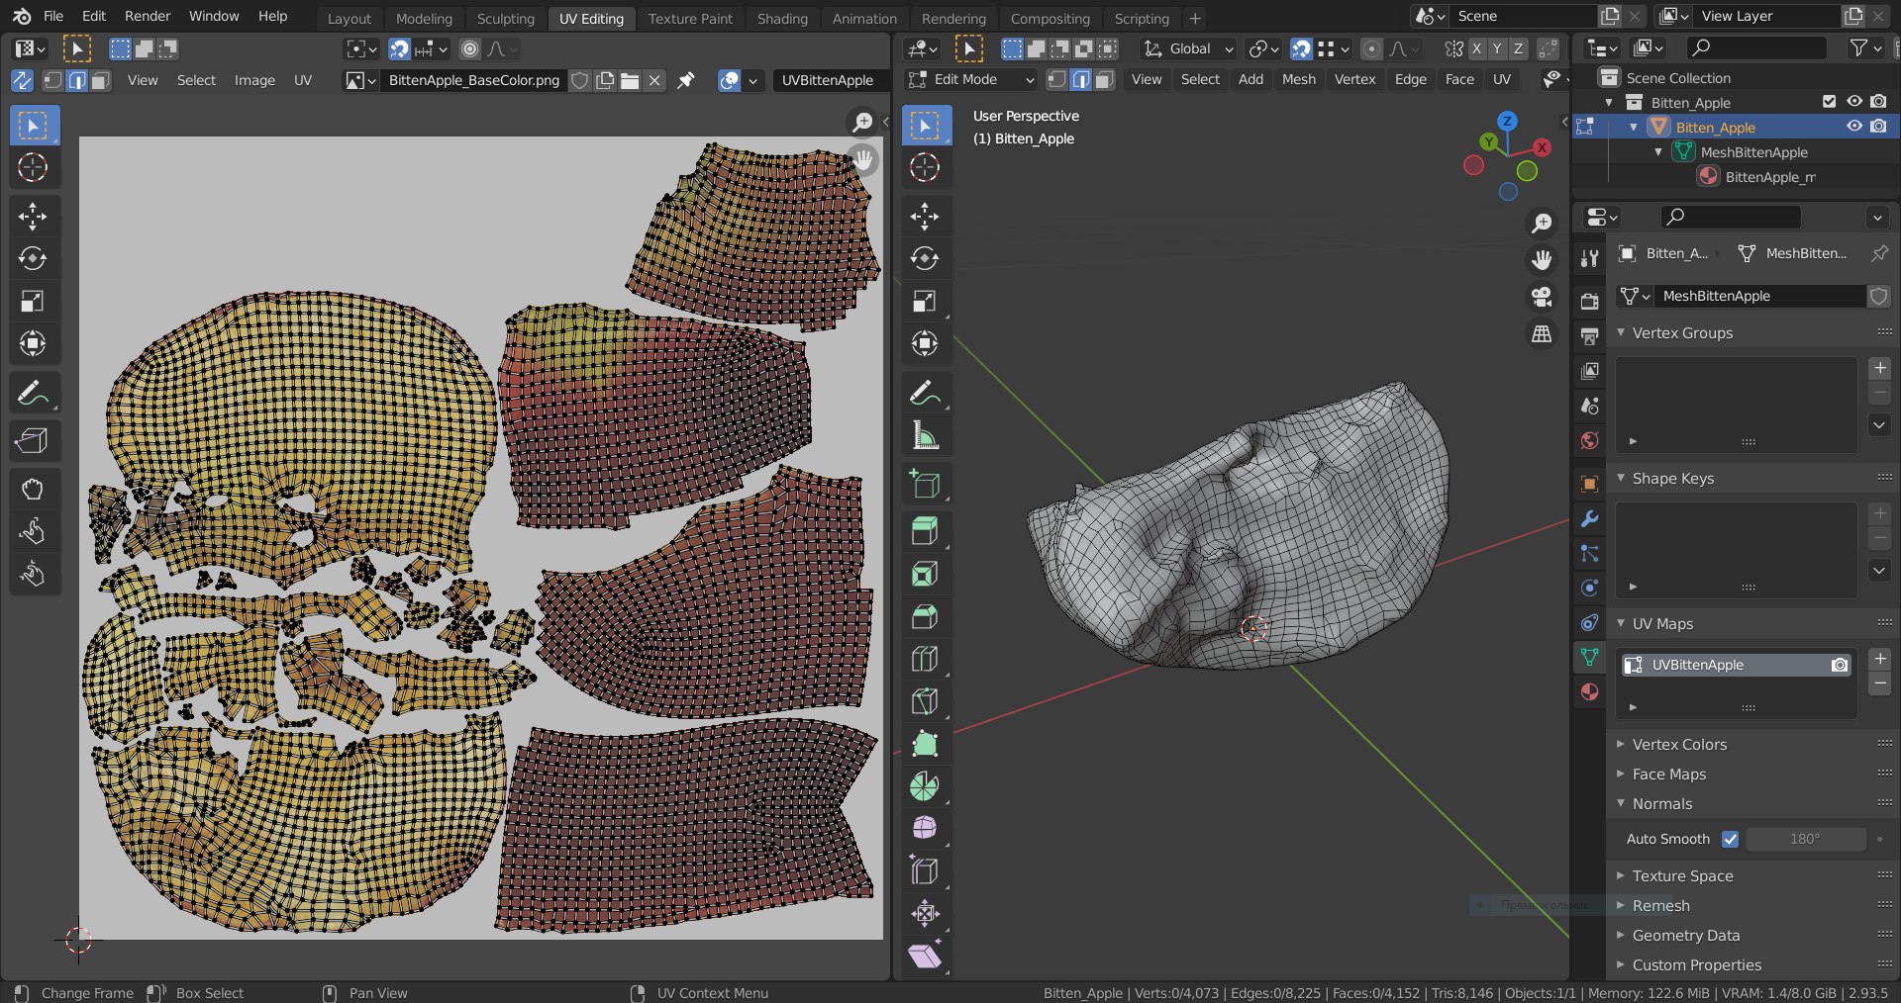Image resolution: width=1901 pixels, height=1003 pixels.
Task: Open the Modifier properties tab
Action: 1589,518
